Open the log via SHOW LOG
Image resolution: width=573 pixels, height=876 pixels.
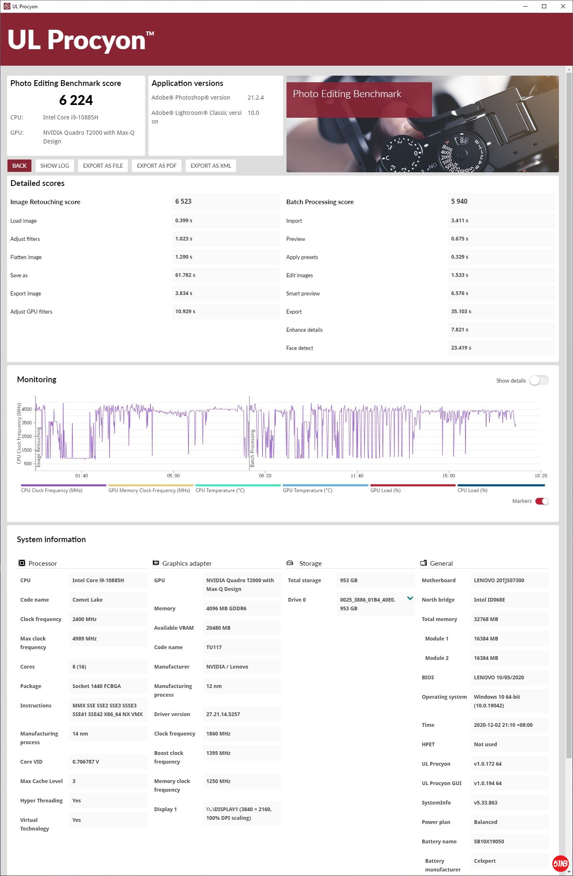[55, 166]
